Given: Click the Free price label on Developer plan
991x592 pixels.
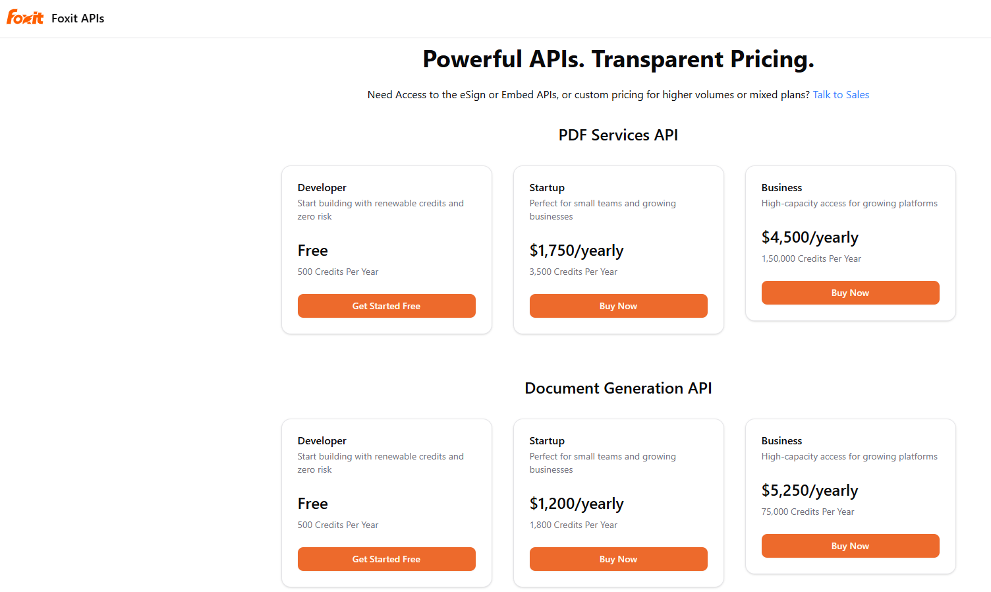Looking at the screenshot, I should click(x=312, y=251).
